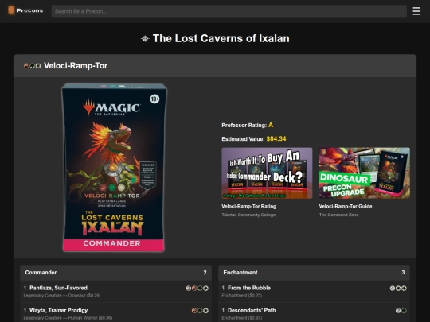Click the set symbol beside Lost Caverns title

tap(145, 39)
